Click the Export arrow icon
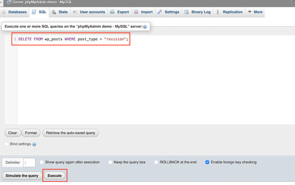Image resolution: width=295 pixels, height=185 pixels. tap(112, 12)
